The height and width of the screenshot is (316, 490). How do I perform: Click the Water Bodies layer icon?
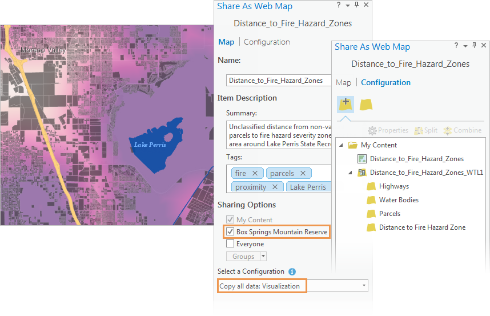[x=371, y=200]
